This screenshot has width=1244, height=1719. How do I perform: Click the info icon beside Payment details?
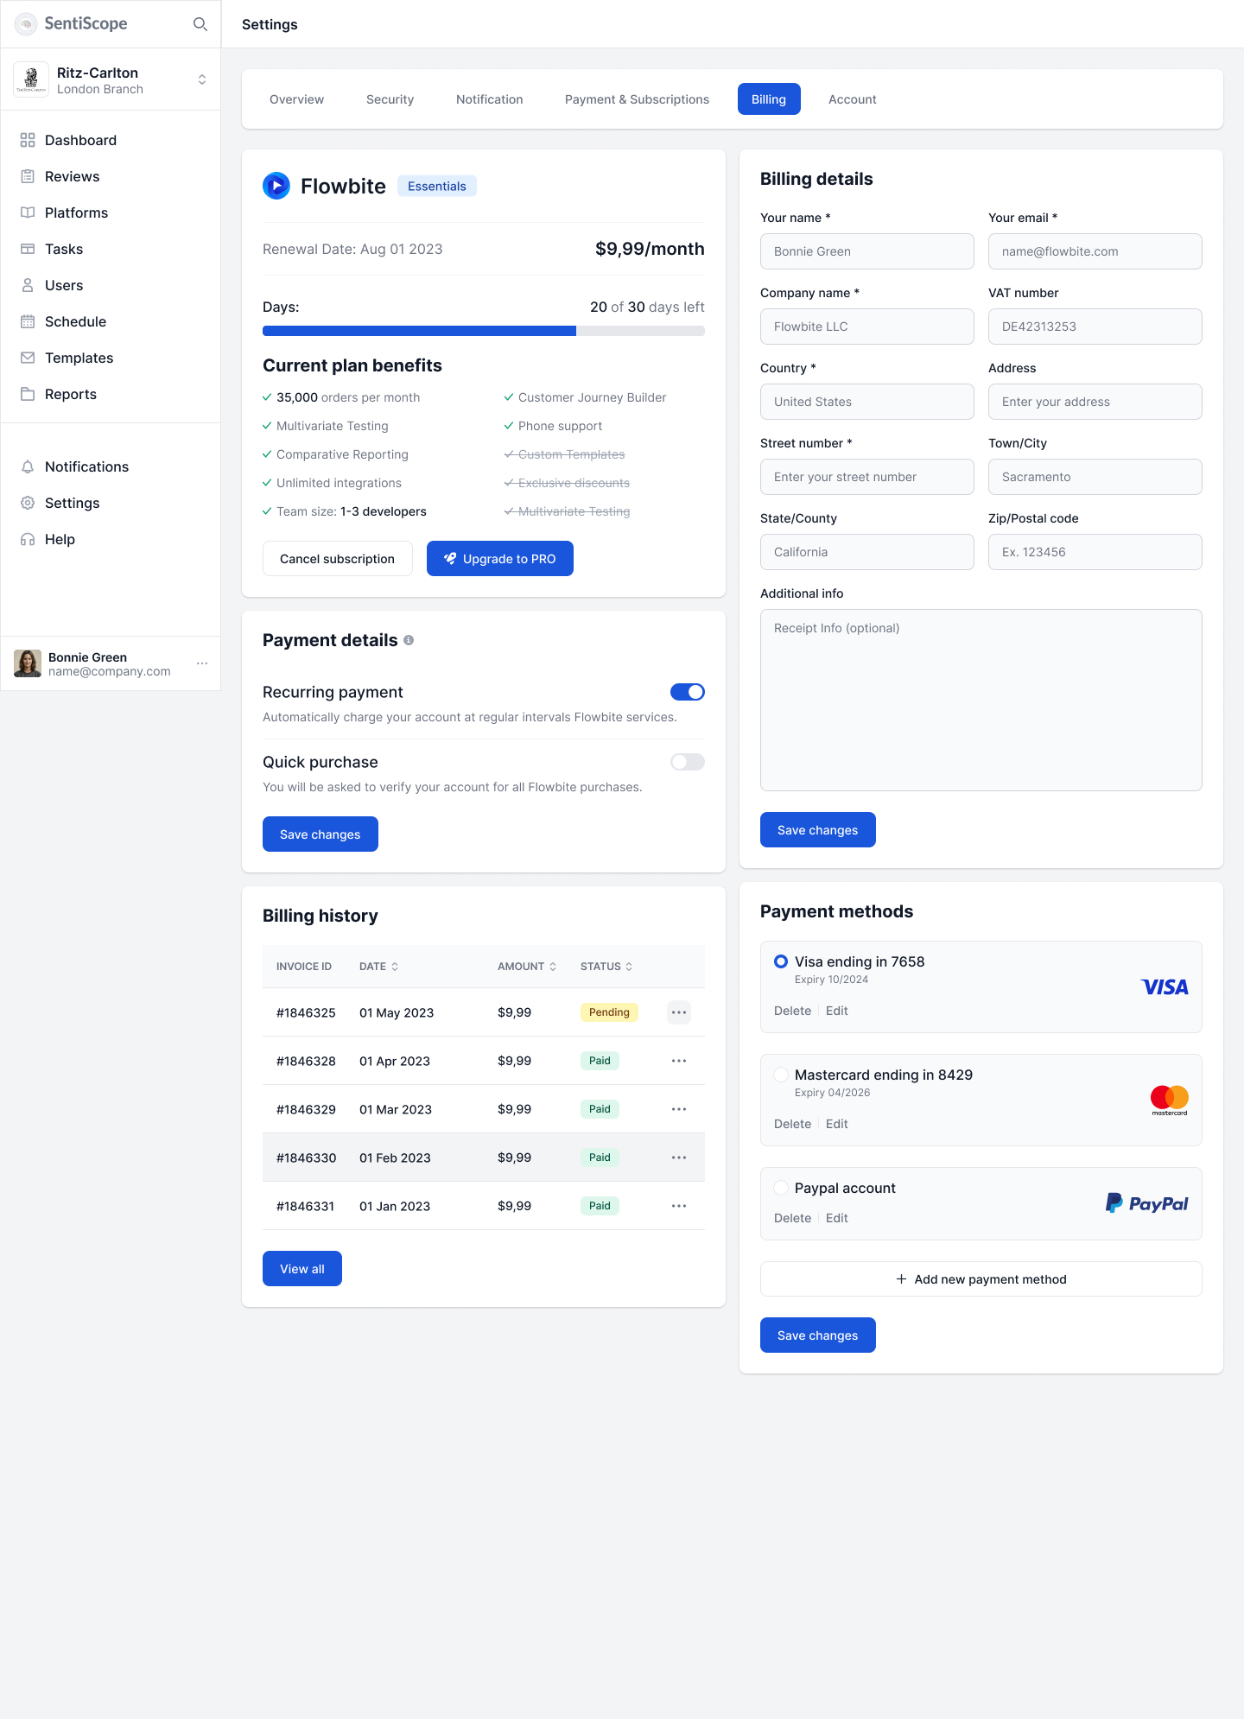coord(409,640)
